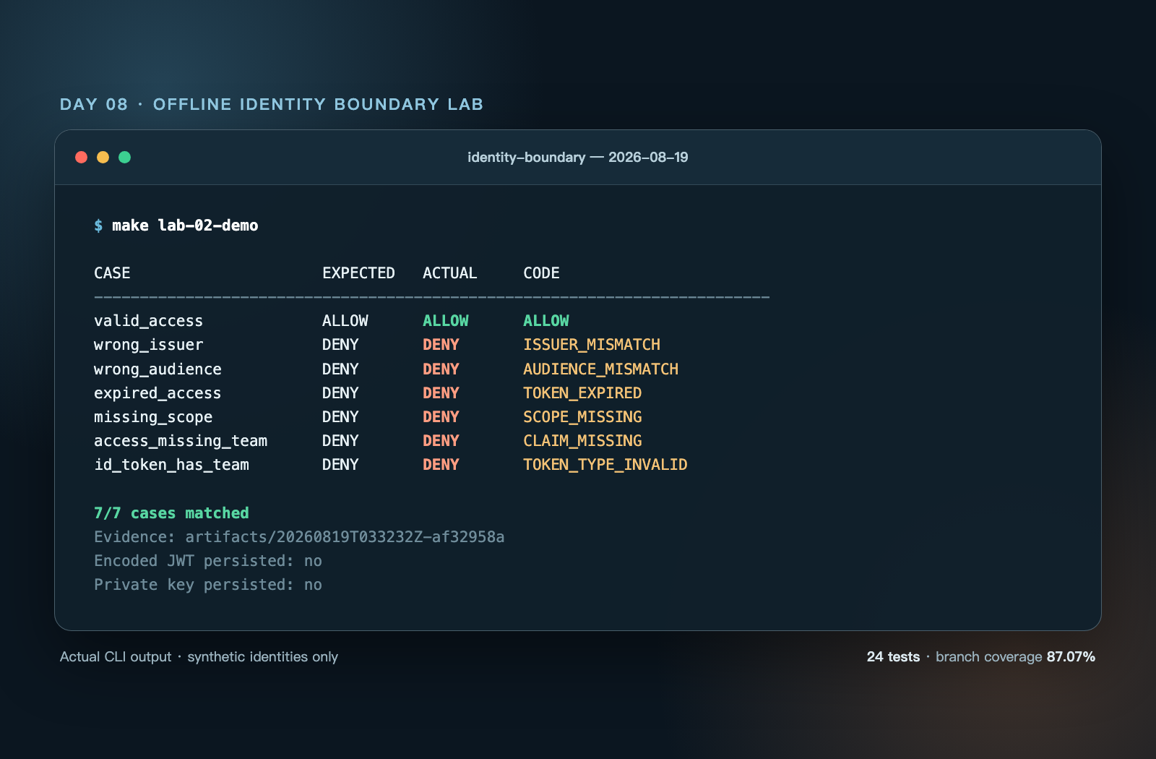
Task: Click the TOKEN_EXPIRED code
Action: (582, 393)
